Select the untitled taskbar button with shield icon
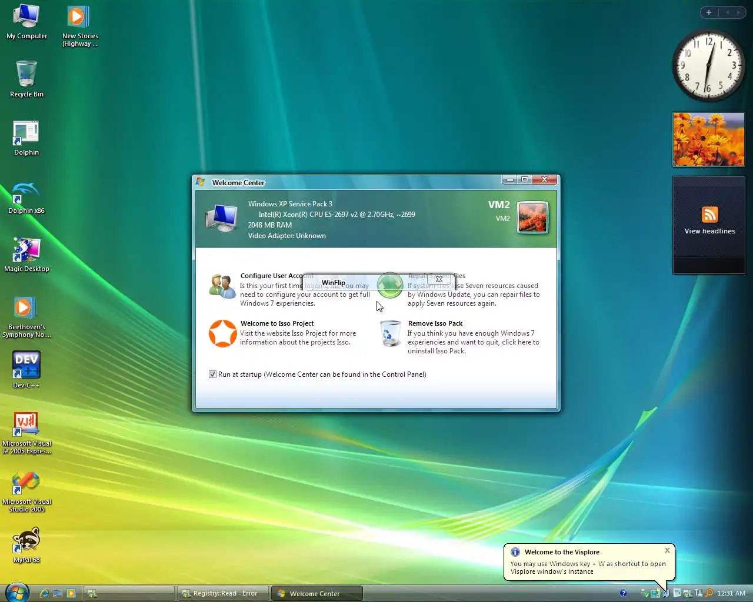This screenshot has height=602, width=753. (x=129, y=593)
